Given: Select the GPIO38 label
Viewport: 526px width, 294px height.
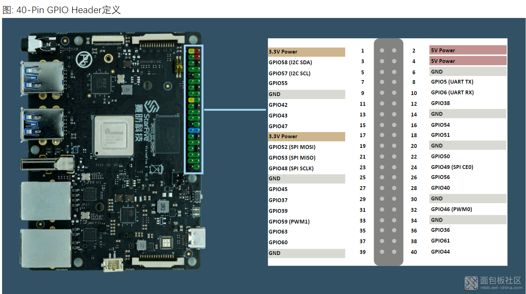Looking at the screenshot, I should [440, 103].
